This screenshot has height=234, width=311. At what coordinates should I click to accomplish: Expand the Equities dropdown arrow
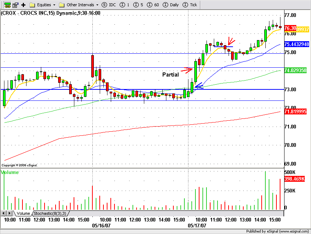[x=54, y=5]
